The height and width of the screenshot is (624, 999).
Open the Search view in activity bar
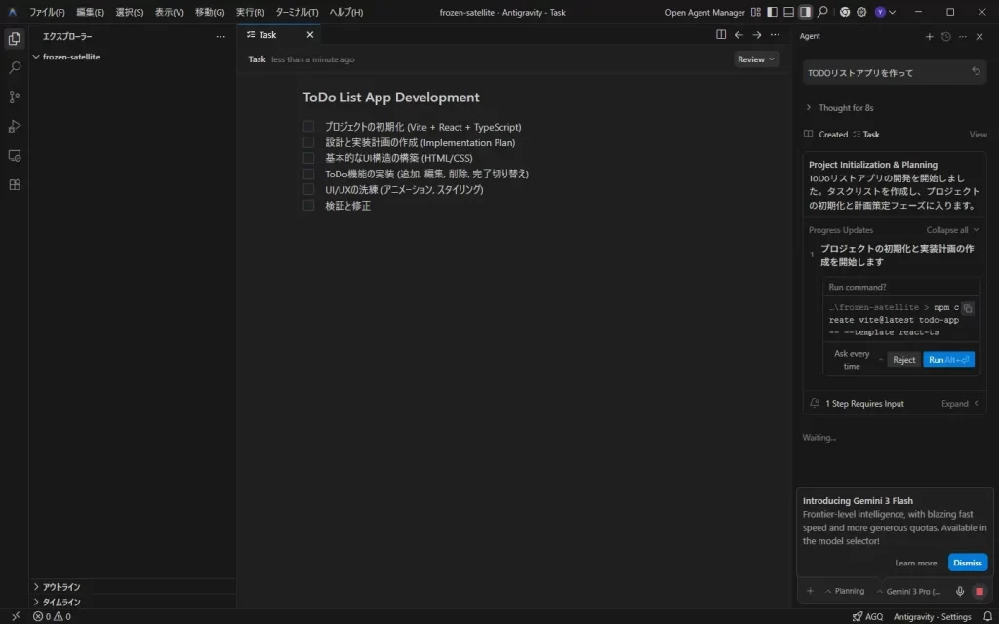click(x=14, y=67)
